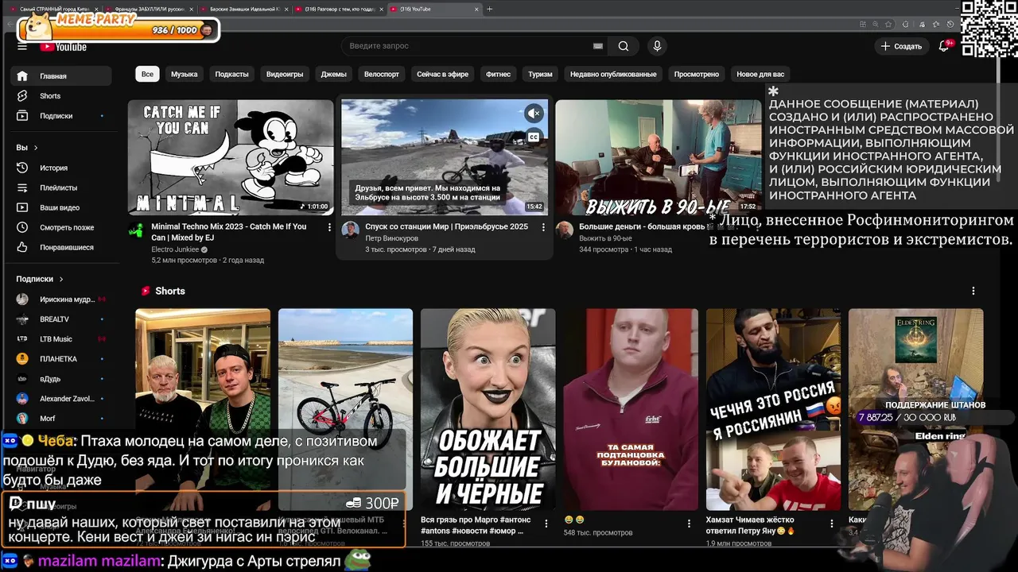Open История in the sidebar
The image size is (1018, 572).
coord(61,168)
